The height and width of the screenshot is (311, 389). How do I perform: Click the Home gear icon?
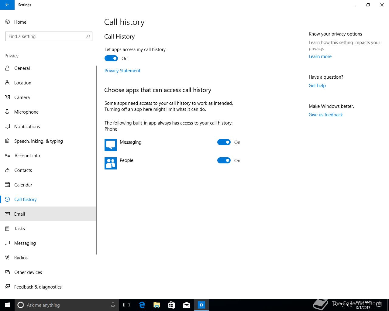click(7, 22)
